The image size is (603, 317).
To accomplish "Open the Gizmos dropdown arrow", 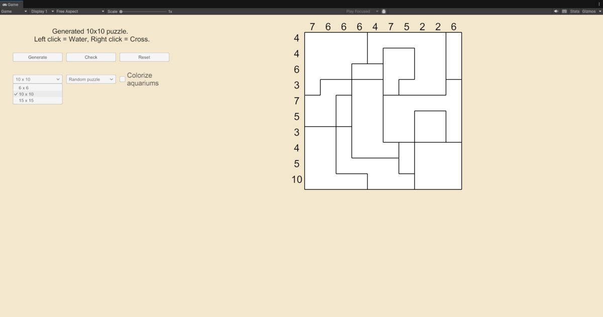I will click(x=599, y=11).
